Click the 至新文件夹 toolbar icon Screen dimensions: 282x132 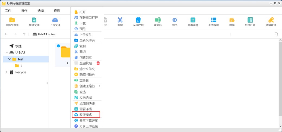coord(12,20)
